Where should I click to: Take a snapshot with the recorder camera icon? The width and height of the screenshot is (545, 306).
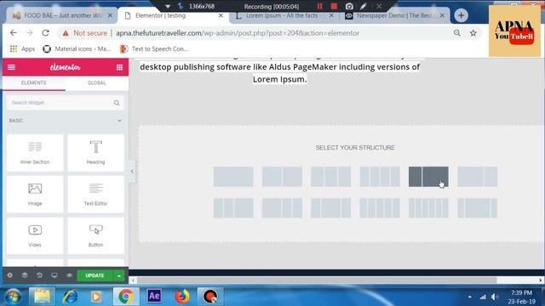point(349,6)
